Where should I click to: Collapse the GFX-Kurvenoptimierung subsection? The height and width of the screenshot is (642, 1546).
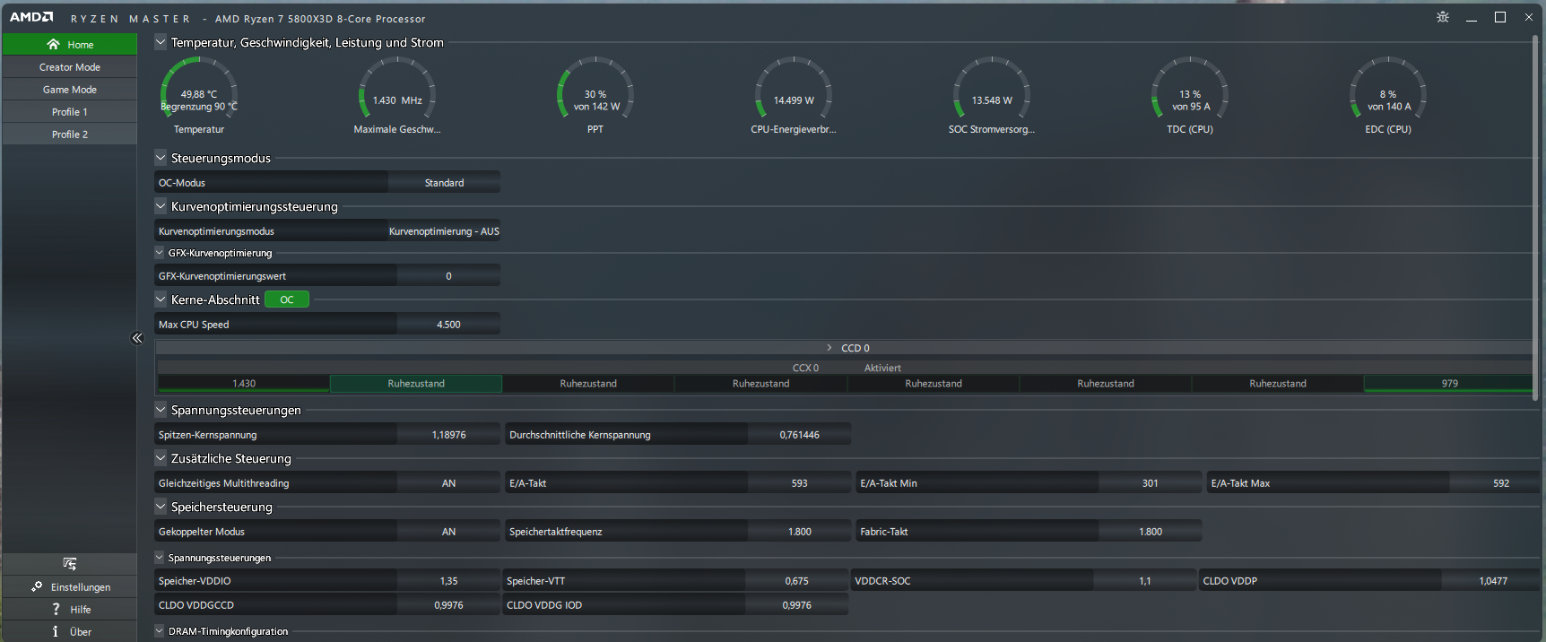tap(160, 253)
